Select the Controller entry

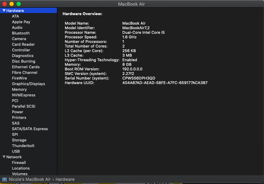pyautogui.click(x=21, y=50)
